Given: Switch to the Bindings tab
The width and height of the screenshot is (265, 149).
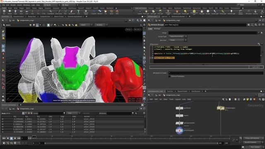Looking at the screenshot, I should click(x=157, y=29).
